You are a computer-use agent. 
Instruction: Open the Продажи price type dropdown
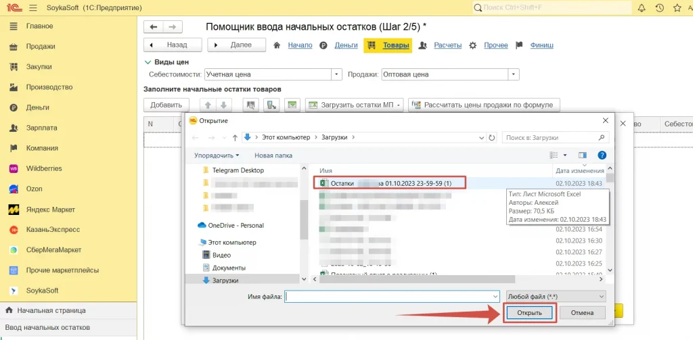click(514, 74)
